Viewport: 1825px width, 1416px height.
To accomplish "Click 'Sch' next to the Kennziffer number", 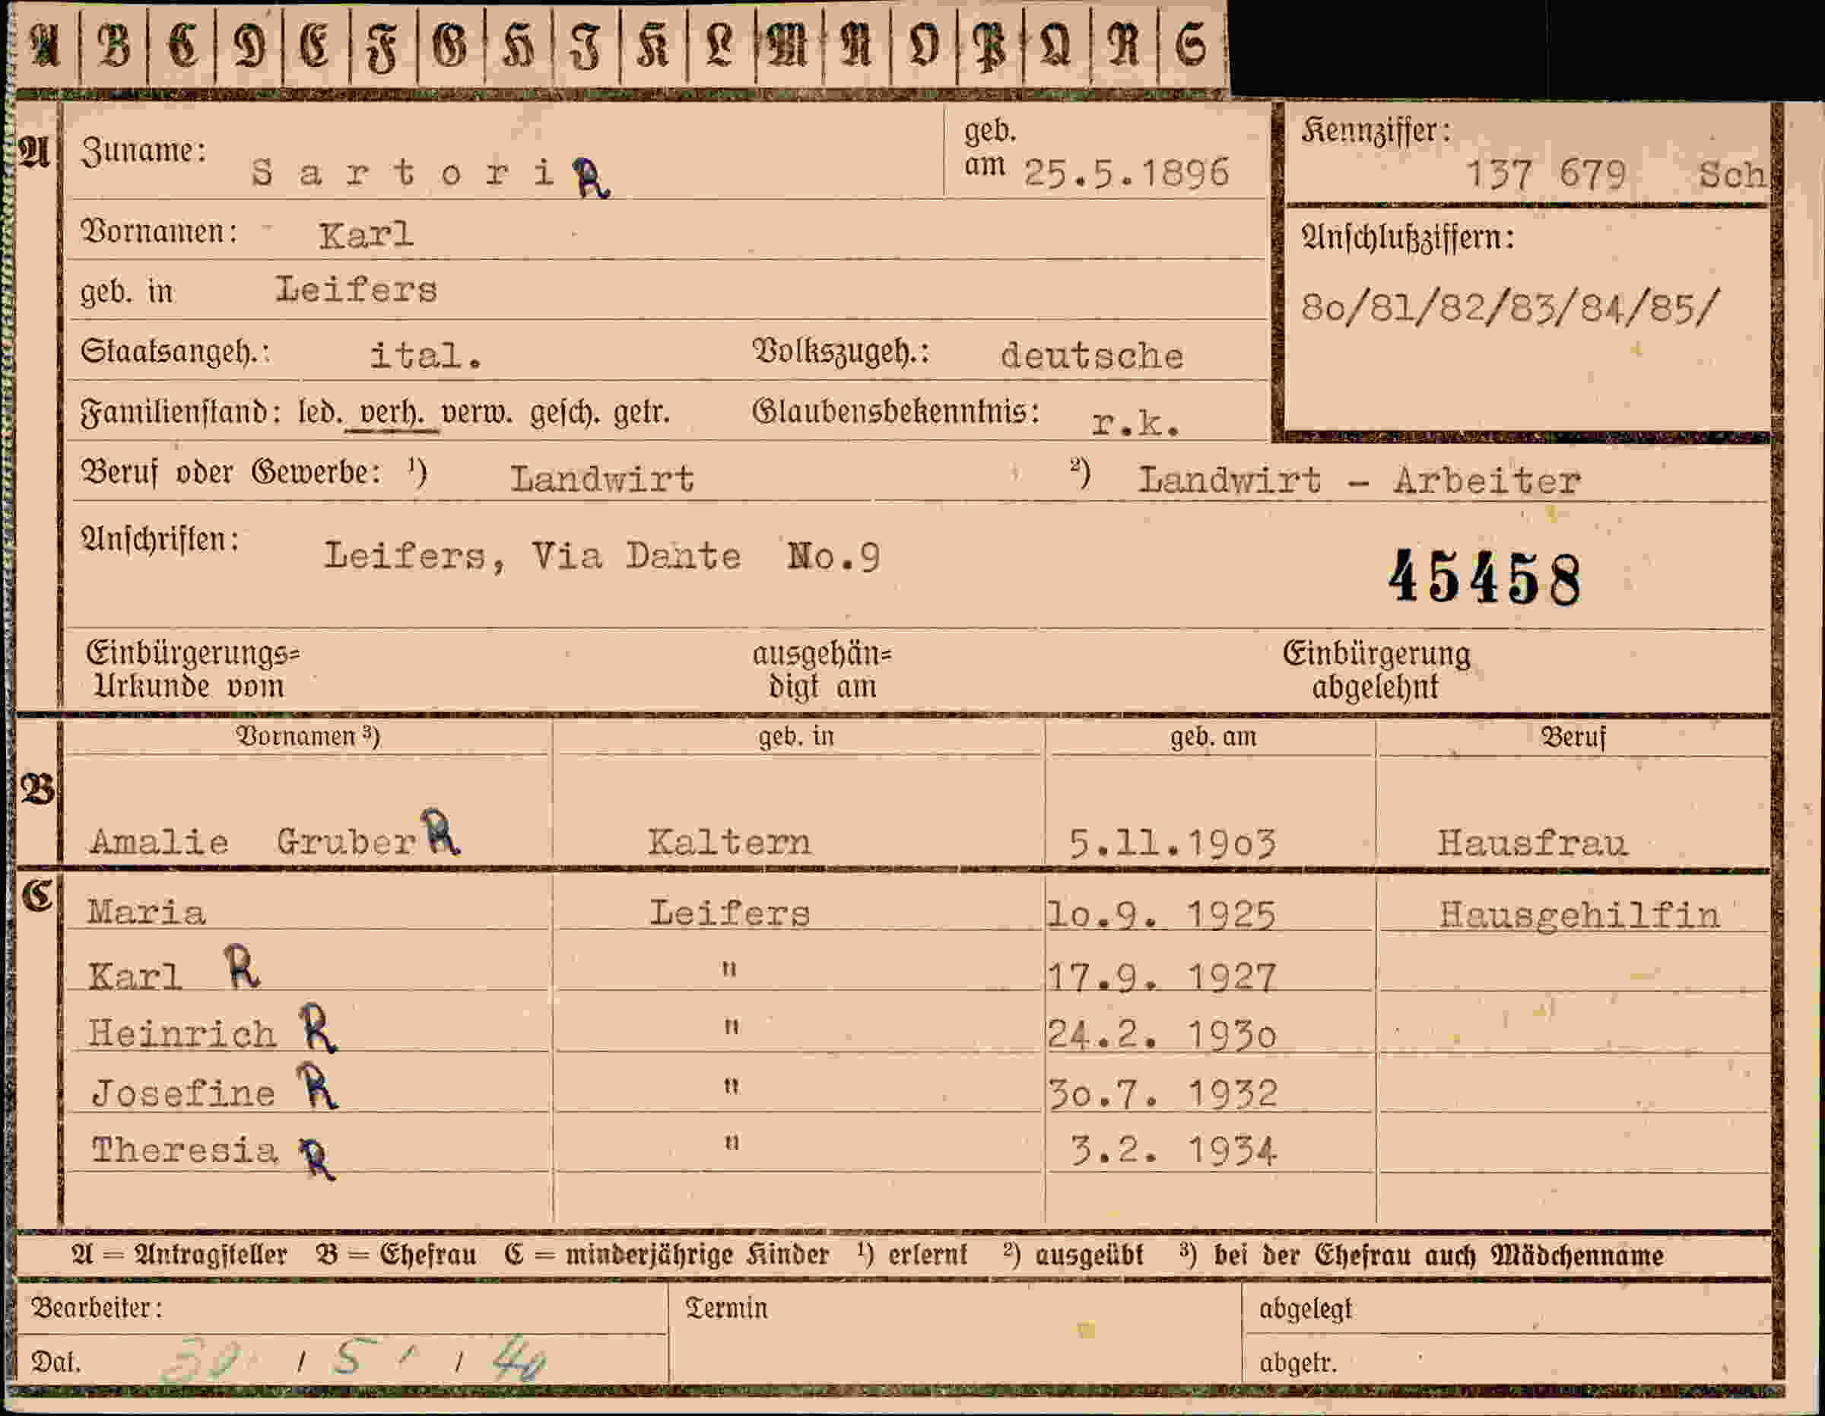I will click(1731, 175).
